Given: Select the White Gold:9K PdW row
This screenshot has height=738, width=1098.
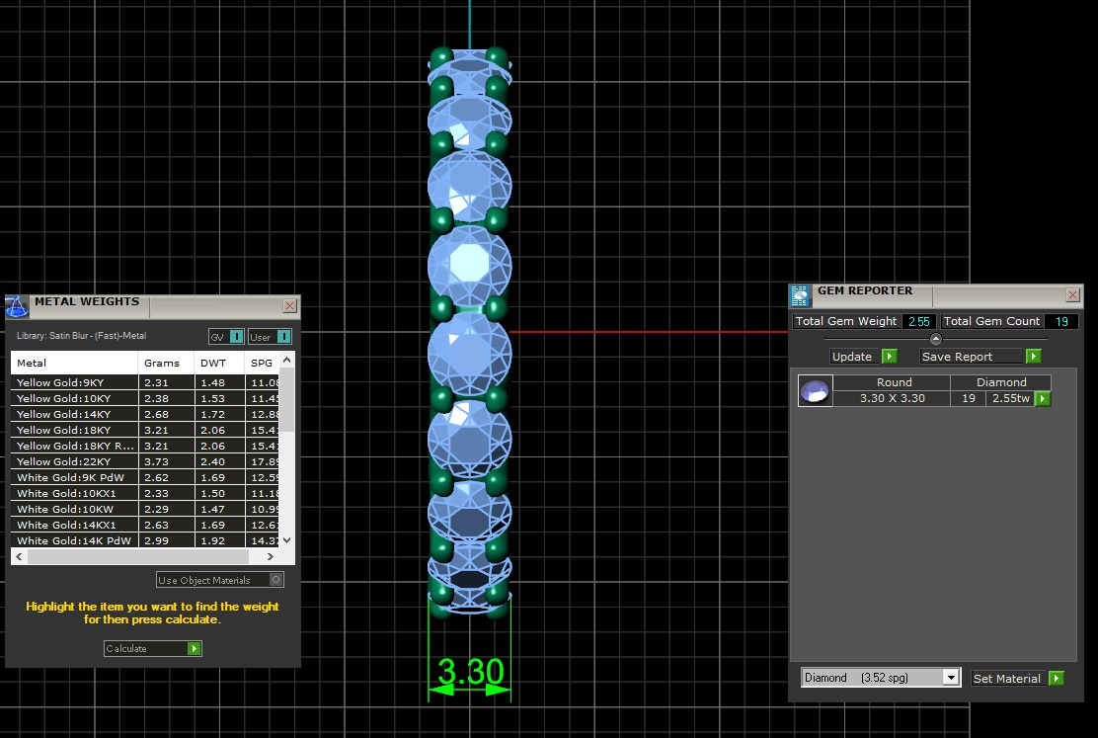Looking at the screenshot, I should click(146, 477).
